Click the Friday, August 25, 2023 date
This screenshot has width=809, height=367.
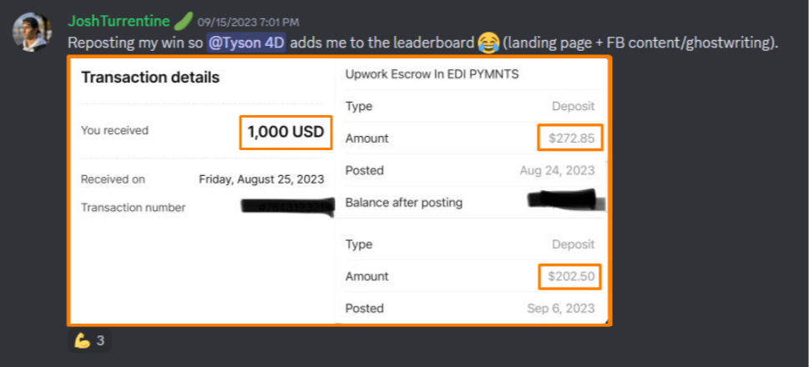coord(261,178)
